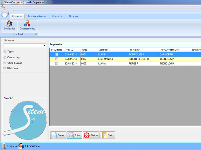
Task: Check Eliminar box for employee 0002
Action: point(57,59)
